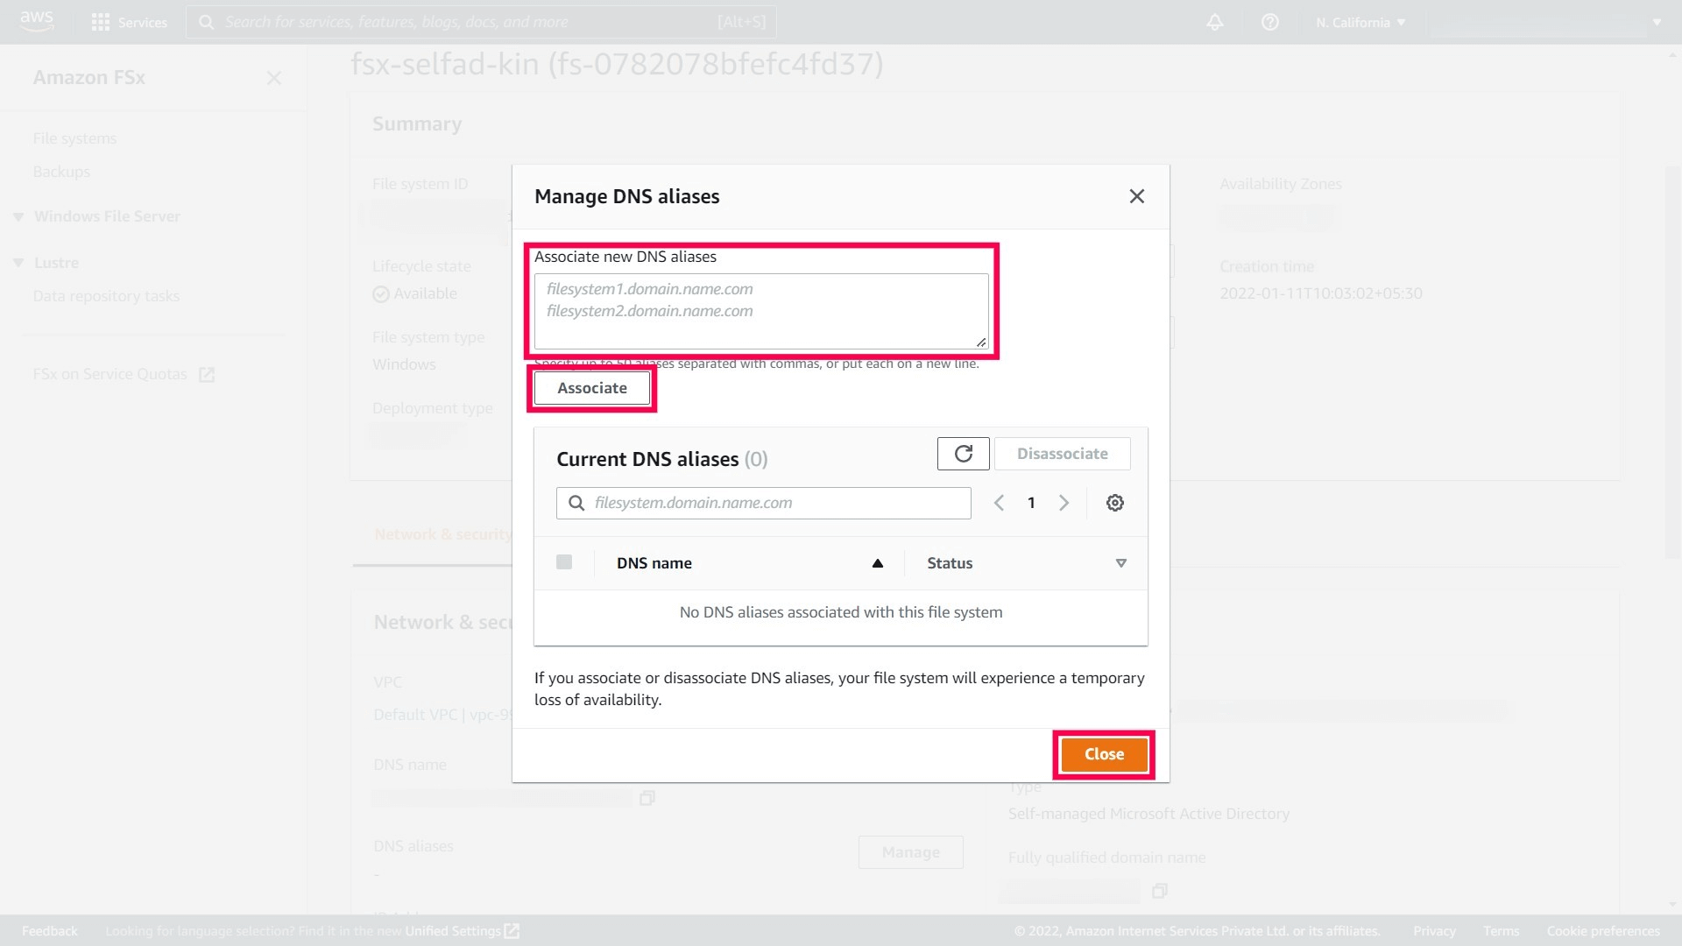Open the notifications bell
The image size is (1682, 946).
click(x=1215, y=22)
